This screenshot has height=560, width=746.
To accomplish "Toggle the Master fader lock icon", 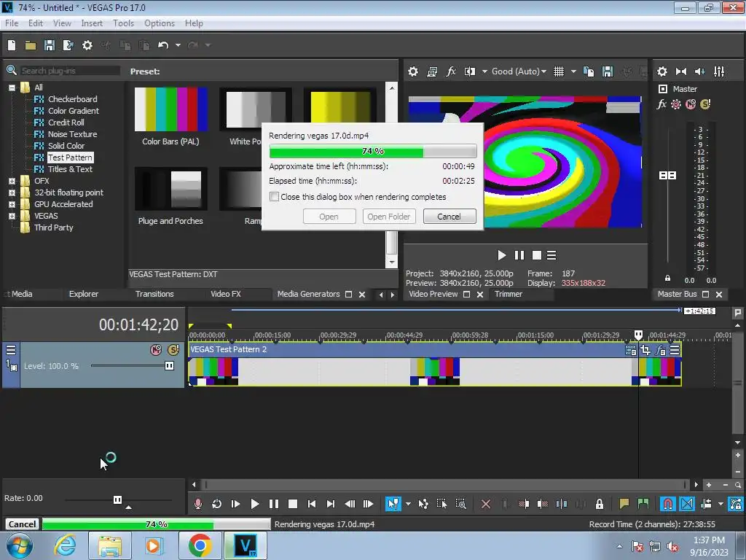I will point(667,278).
